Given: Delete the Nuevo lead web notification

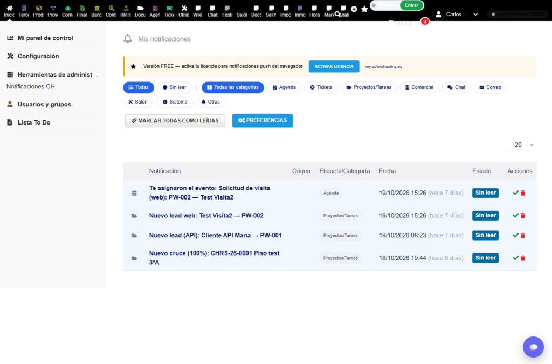Looking at the screenshot, I should click(523, 216).
